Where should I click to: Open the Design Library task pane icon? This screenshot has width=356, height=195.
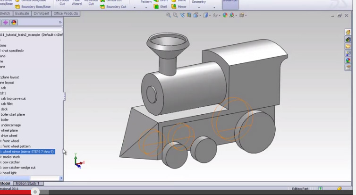[x=348, y=39]
